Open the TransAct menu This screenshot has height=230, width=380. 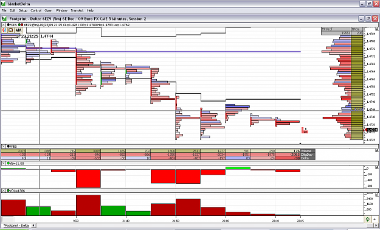pyautogui.click(x=77, y=10)
